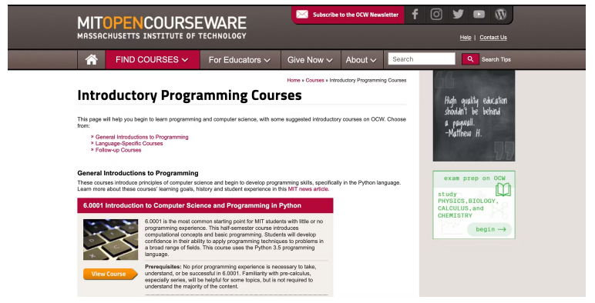Click the newsletter envelope icon
This screenshot has height=303, width=595.
302,15
